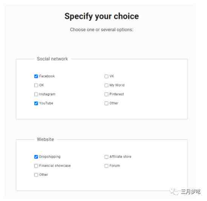
Task: Uncheck the YouTube checkbox
Action: [x=36, y=103]
